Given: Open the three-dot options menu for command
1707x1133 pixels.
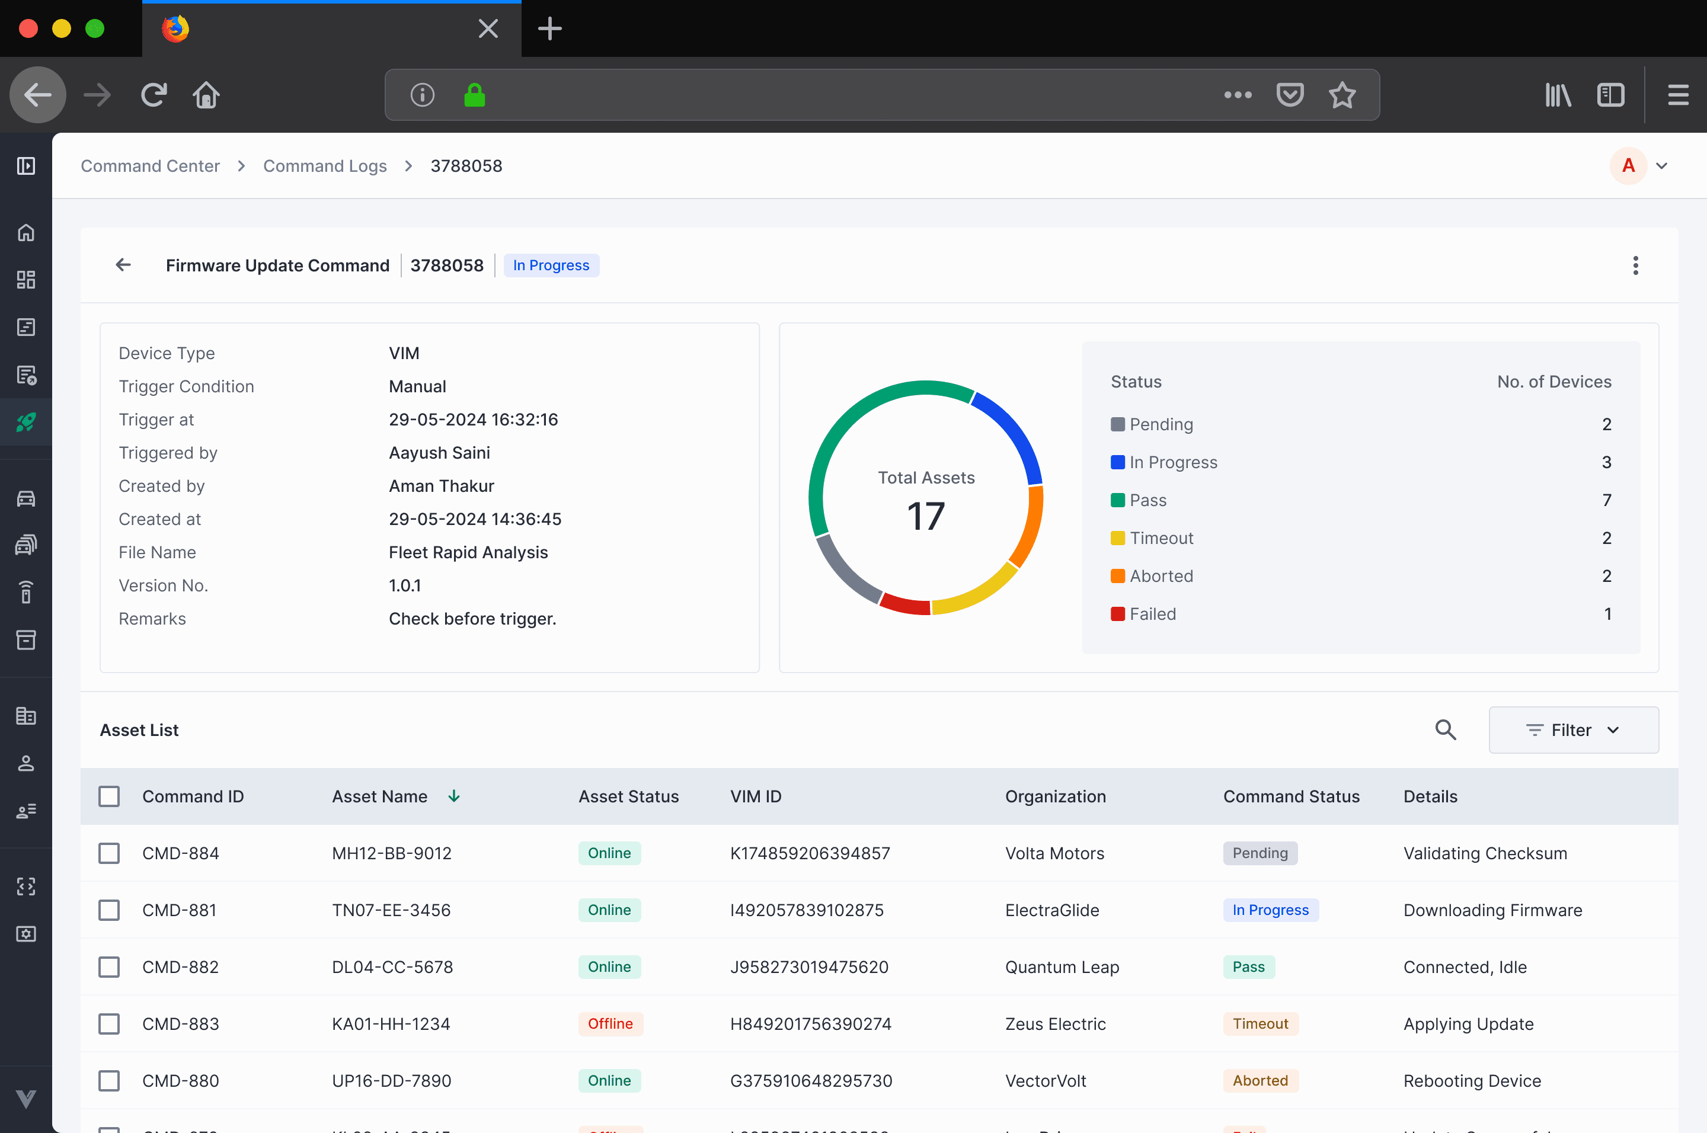Looking at the screenshot, I should coord(1635,265).
